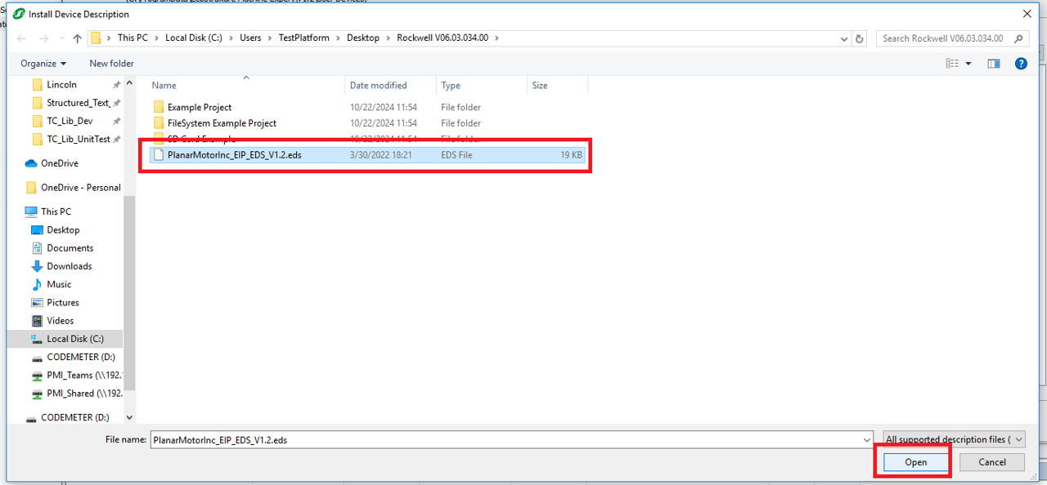Sort files by Name column header
The width and height of the screenshot is (1047, 485).
pyautogui.click(x=164, y=86)
